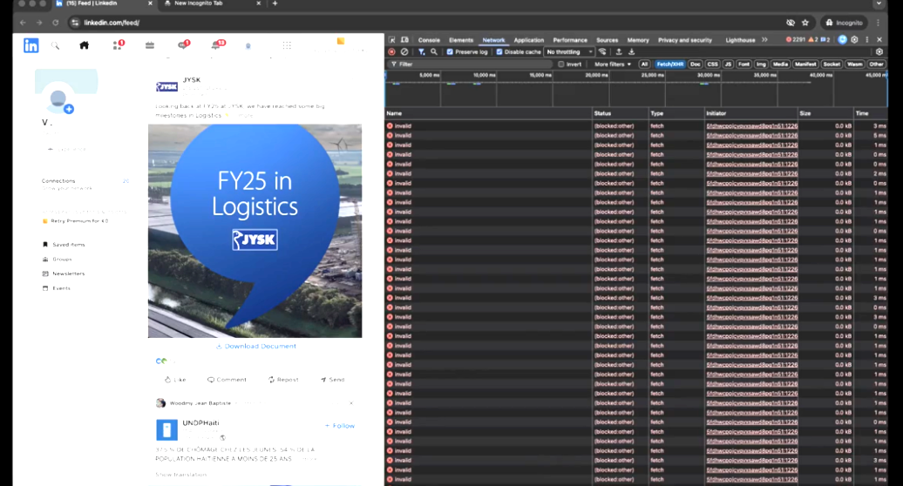Click the blue AI assistance icon in DevTools
903x486 pixels.
[843, 40]
